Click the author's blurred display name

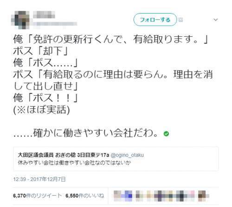coord(44,15)
